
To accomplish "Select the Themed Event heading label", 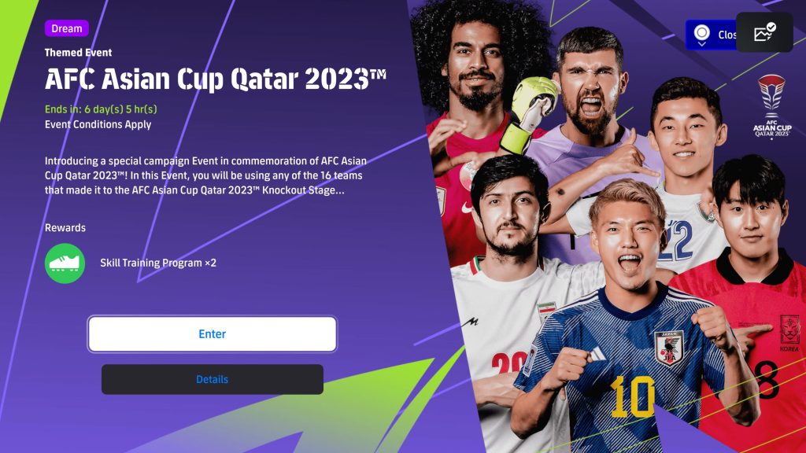I will [78, 53].
